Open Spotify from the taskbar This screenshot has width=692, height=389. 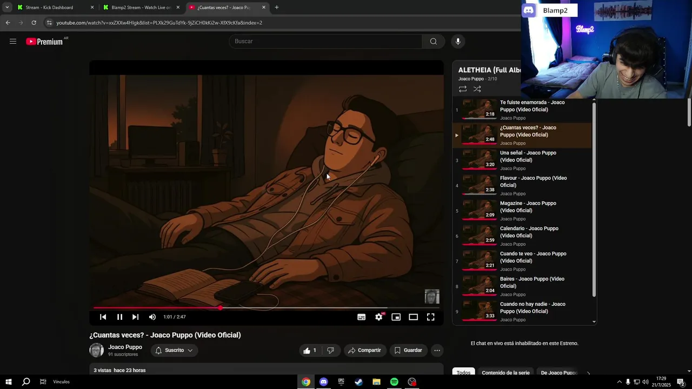coord(394,382)
